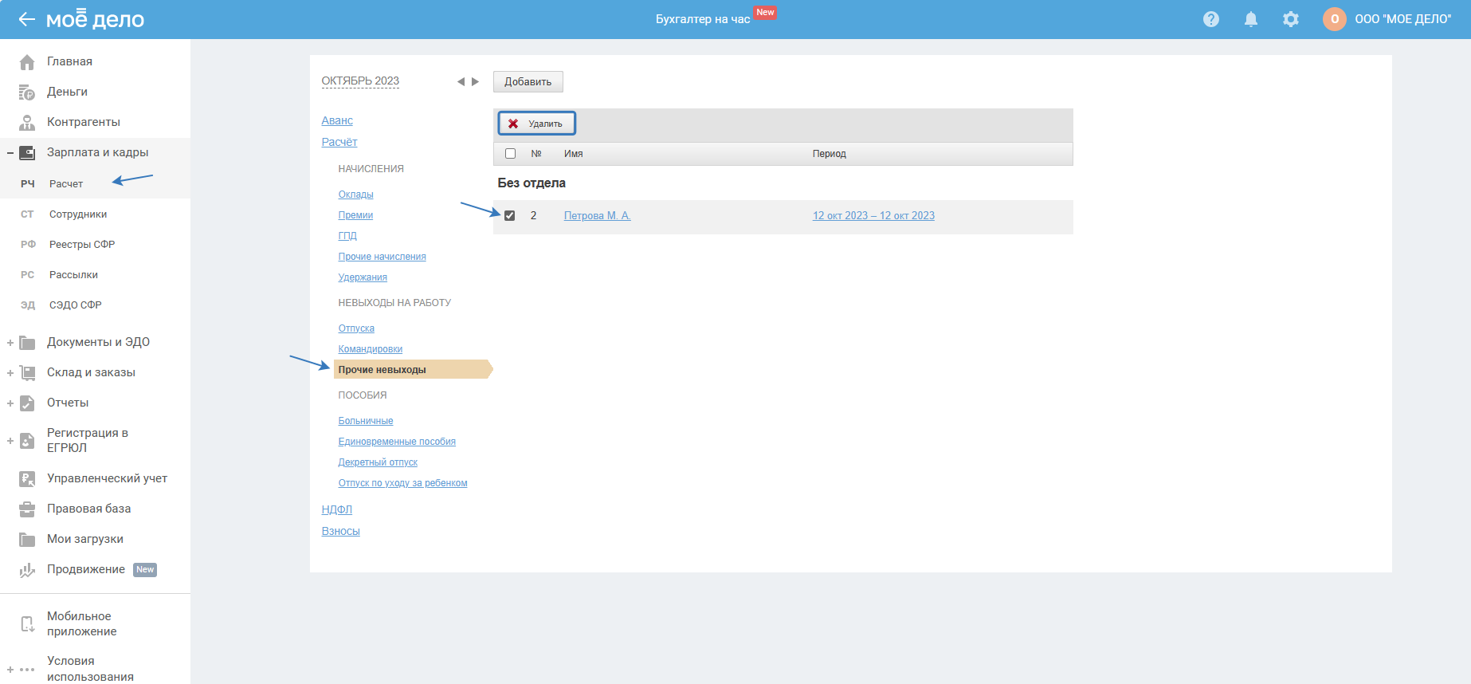Screen dimensions: 1471x684
Task: Open the ОКТЯБРЬ 2023 period selector
Action: point(360,81)
